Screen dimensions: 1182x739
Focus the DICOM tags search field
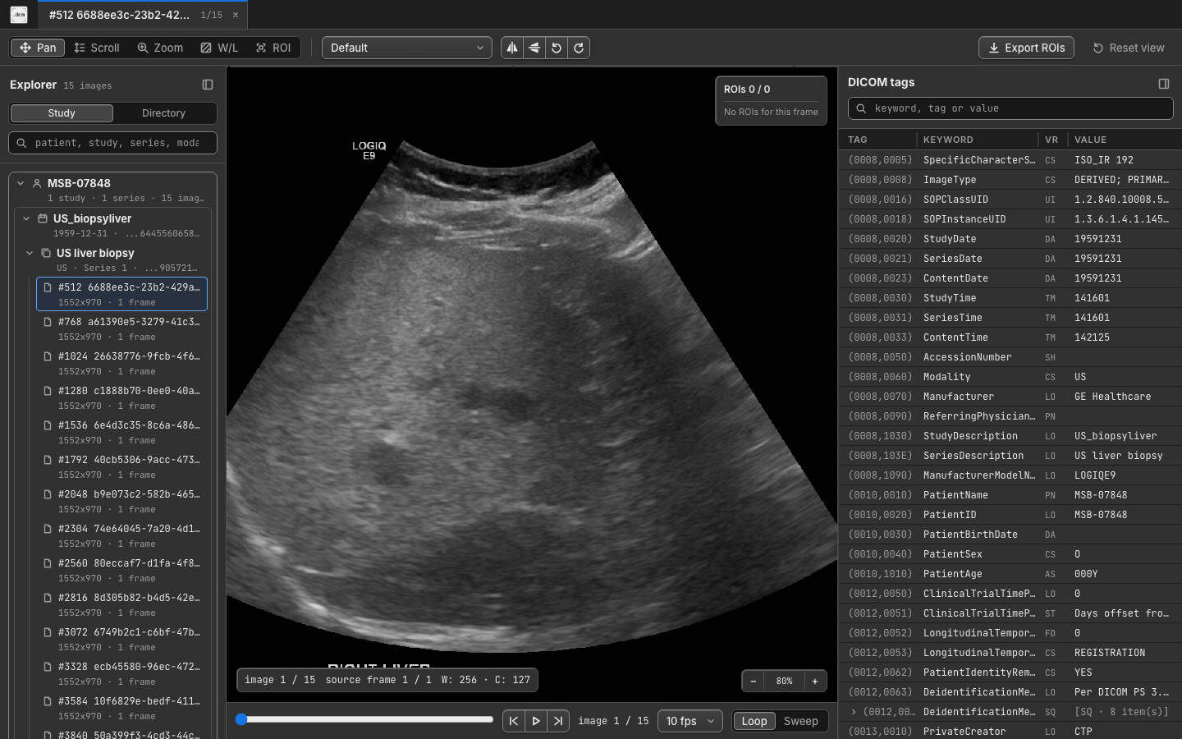(x=1010, y=108)
